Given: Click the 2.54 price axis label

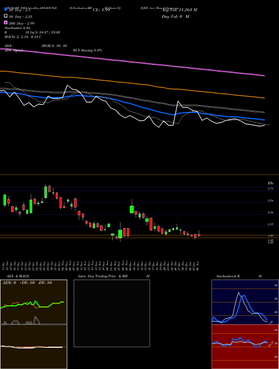Looking at the screenshot, I should [270, 201].
